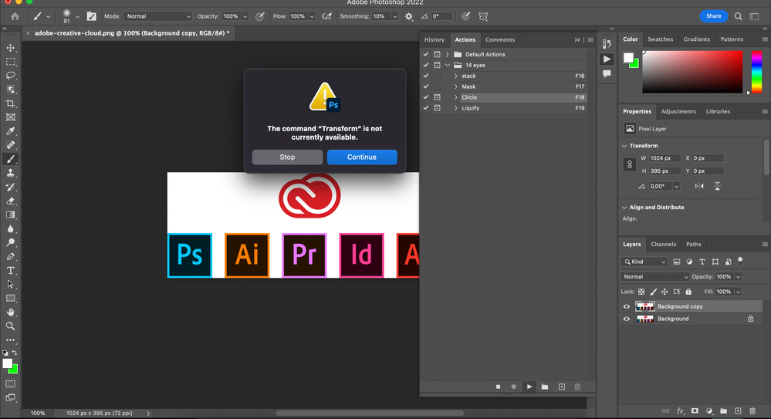
Task: Select the Crop tool
Action: 11,103
